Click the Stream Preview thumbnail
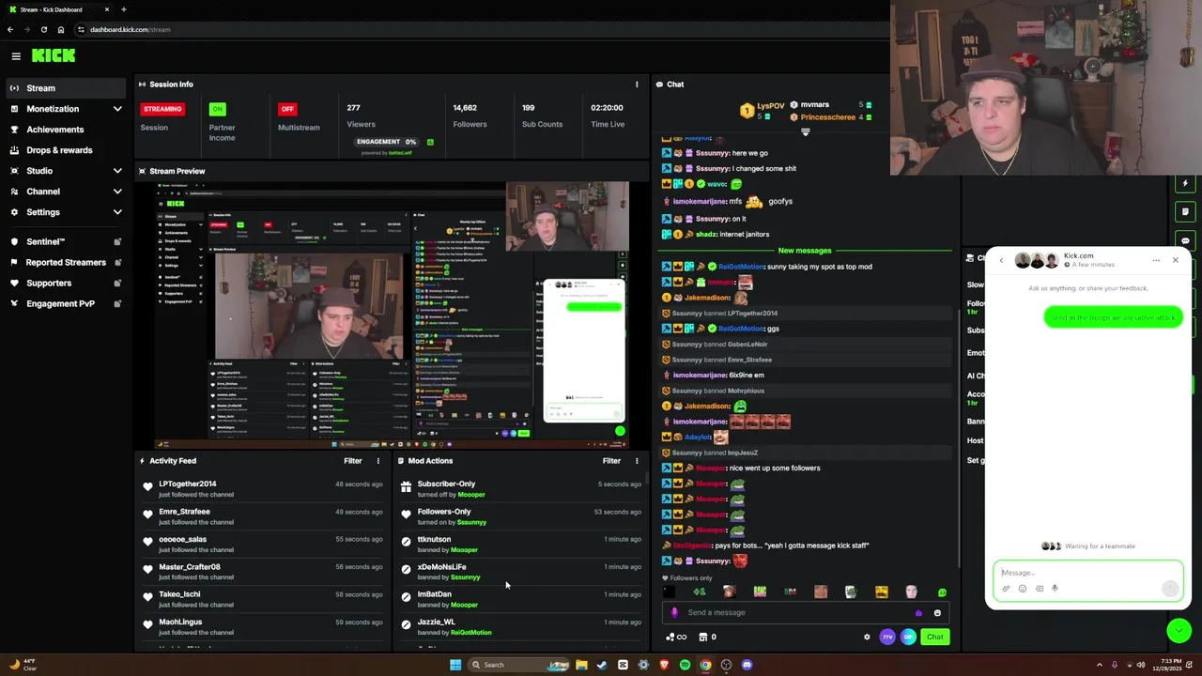Screen dimensions: 1202x676 click(x=393, y=315)
